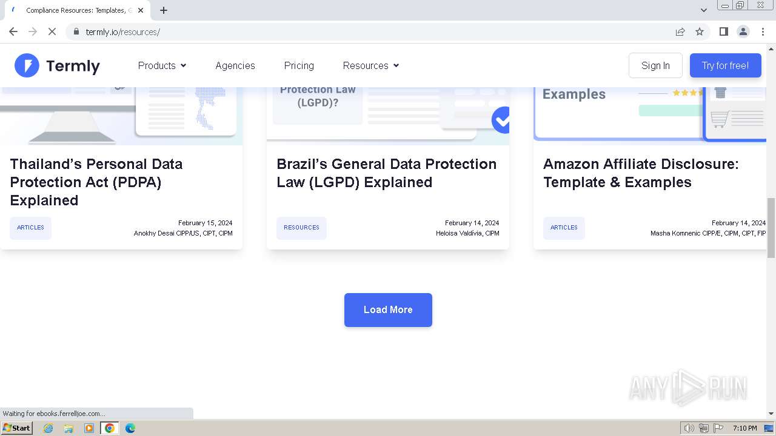Click the vertical page scrollbar thumb

771,228
